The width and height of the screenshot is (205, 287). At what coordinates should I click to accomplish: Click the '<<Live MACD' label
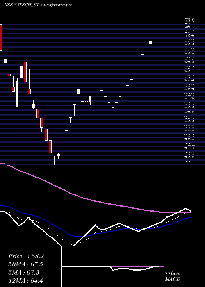coord(173,276)
